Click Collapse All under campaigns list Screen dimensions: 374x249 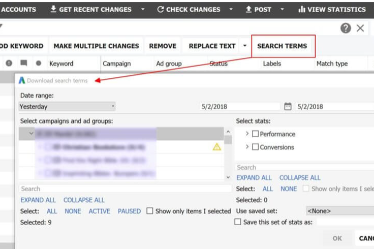[84, 200]
